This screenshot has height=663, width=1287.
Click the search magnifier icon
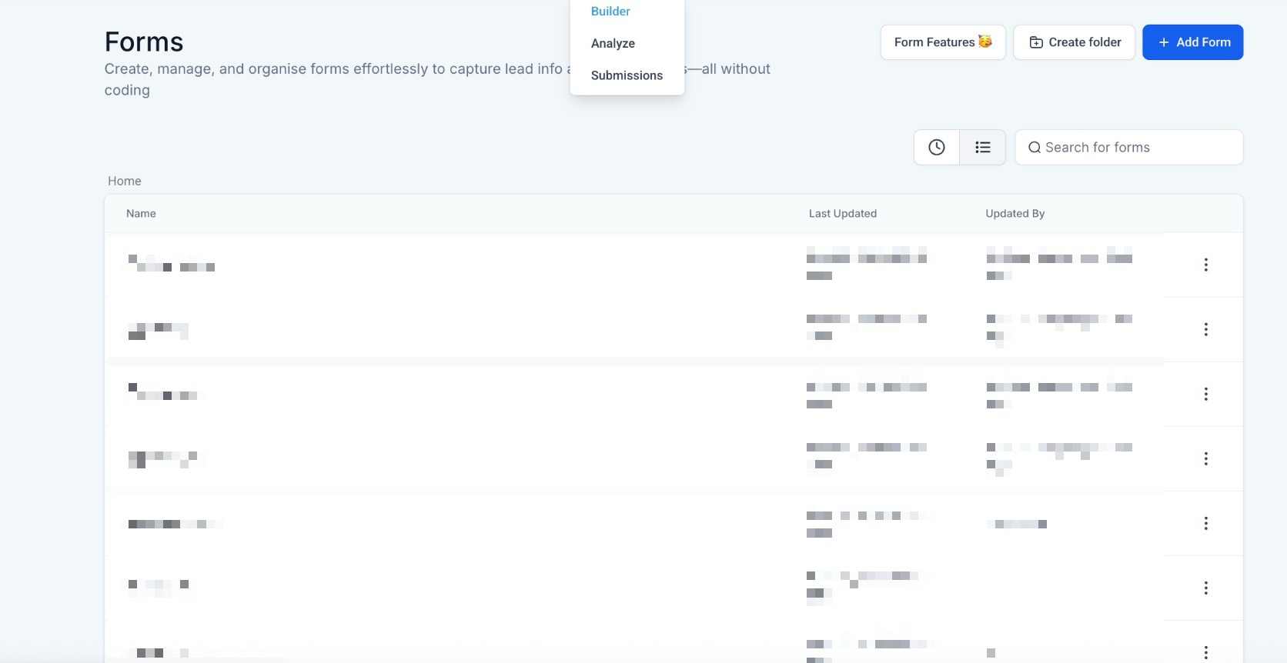coord(1035,148)
